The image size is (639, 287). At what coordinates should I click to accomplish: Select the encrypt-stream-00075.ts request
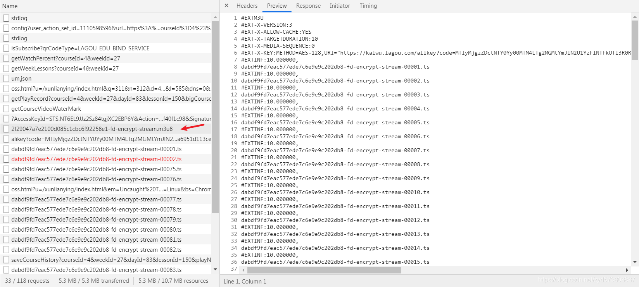(106, 169)
